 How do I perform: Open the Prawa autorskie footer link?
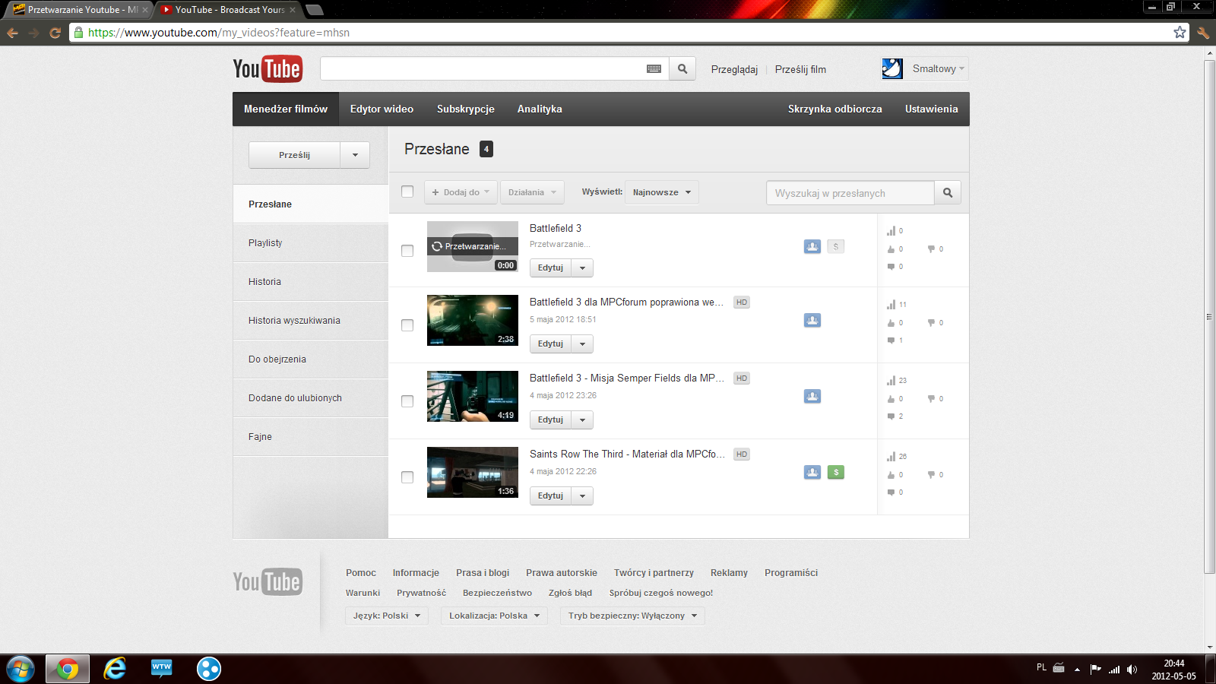click(x=562, y=573)
